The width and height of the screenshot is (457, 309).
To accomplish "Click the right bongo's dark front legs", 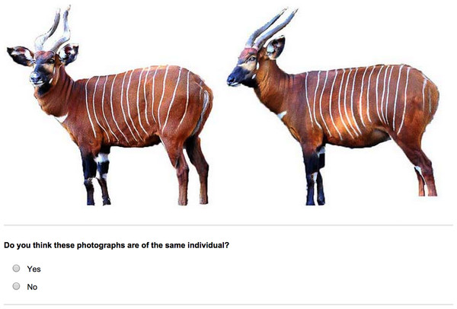I will [x=314, y=175].
